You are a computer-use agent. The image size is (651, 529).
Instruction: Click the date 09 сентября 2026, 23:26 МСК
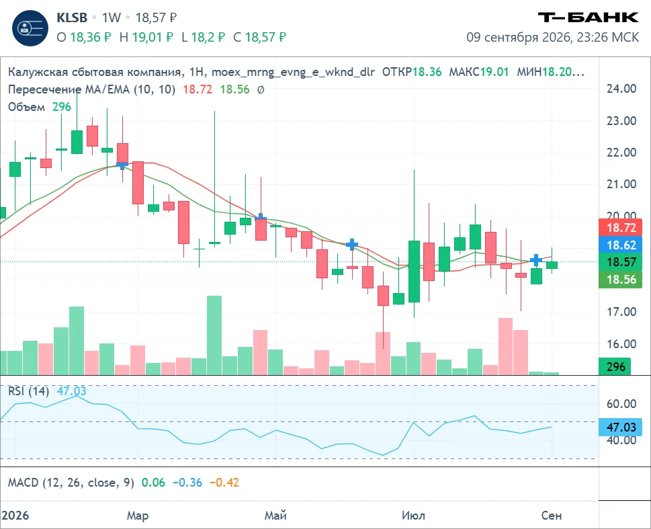pyautogui.click(x=552, y=38)
